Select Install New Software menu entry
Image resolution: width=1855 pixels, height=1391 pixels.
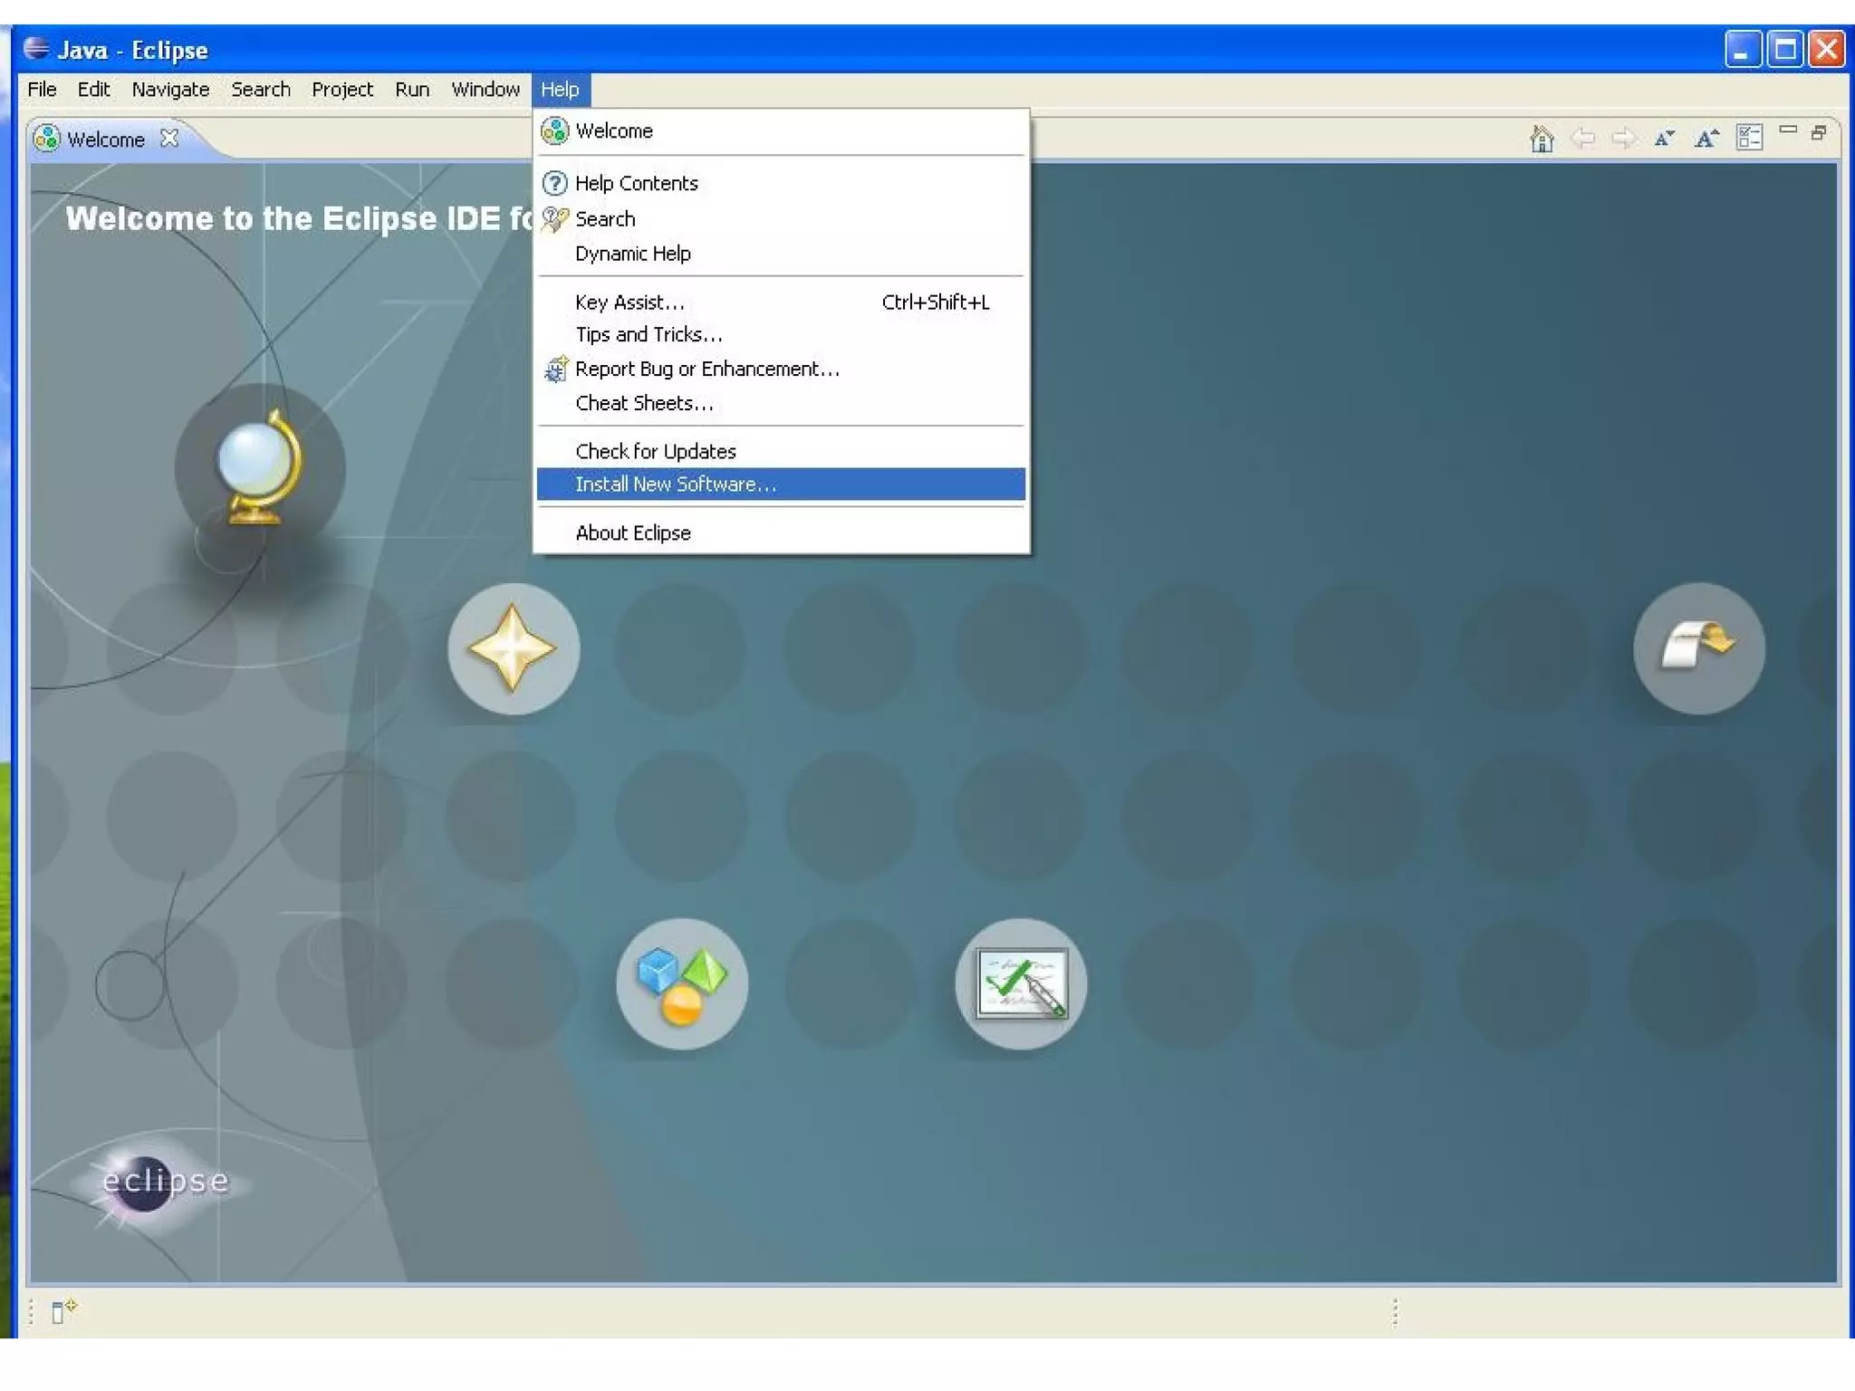pyautogui.click(x=676, y=484)
